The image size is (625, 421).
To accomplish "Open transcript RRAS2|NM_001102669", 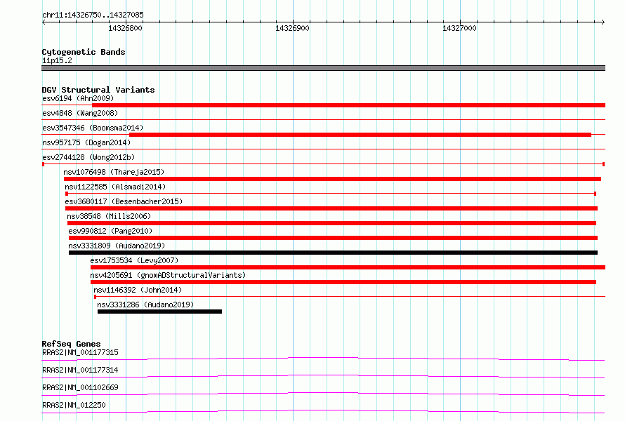I will point(80,387).
